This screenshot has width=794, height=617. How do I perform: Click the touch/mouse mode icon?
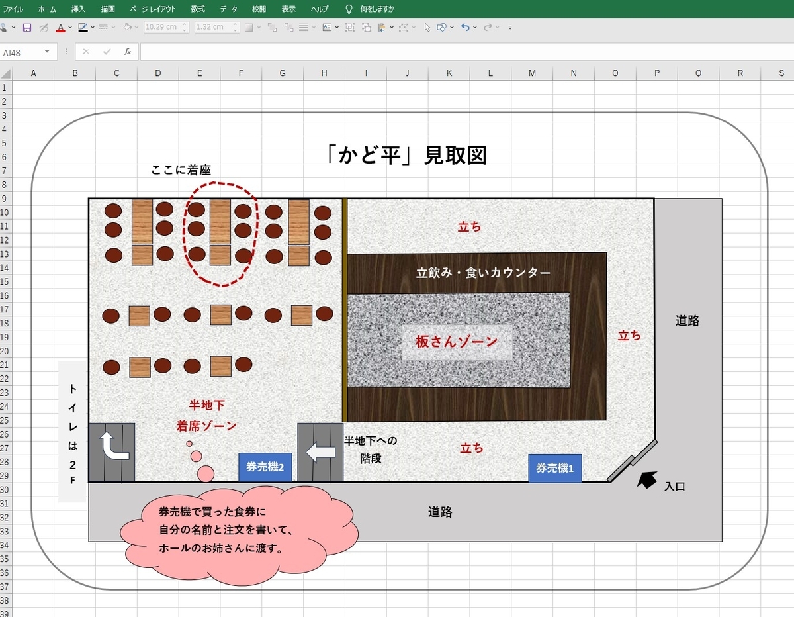coord(3,28)
